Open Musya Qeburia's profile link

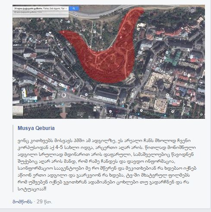(x=36, y=128)
